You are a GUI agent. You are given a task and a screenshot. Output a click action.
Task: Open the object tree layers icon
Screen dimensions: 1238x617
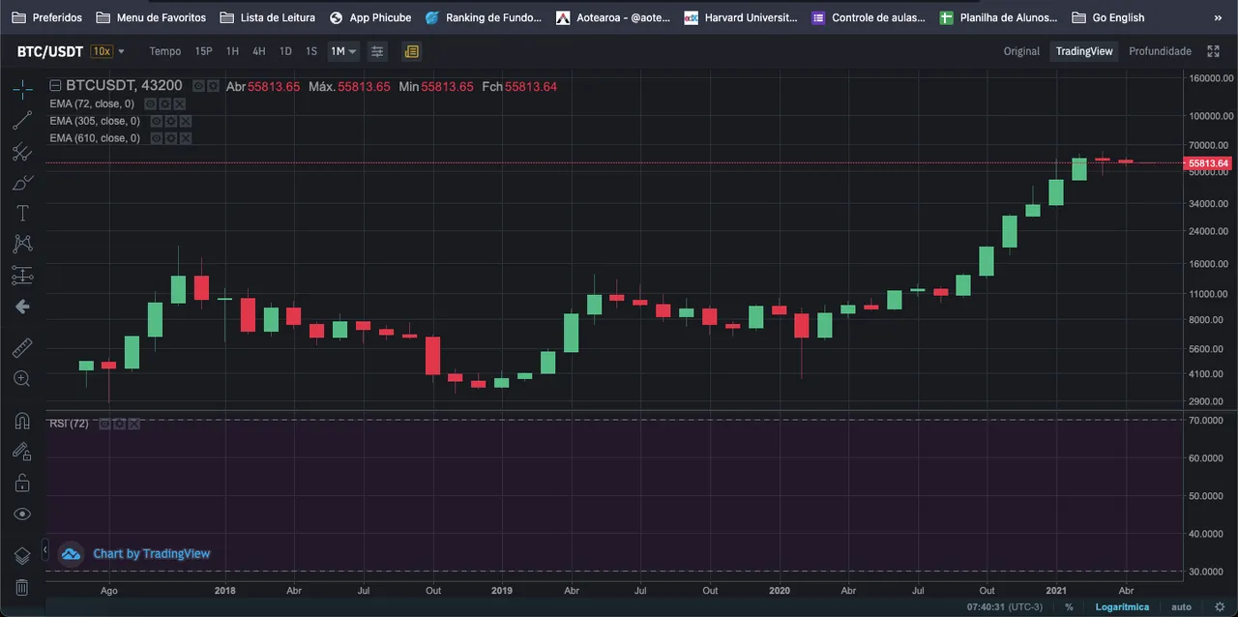click(x=22, y=555)
